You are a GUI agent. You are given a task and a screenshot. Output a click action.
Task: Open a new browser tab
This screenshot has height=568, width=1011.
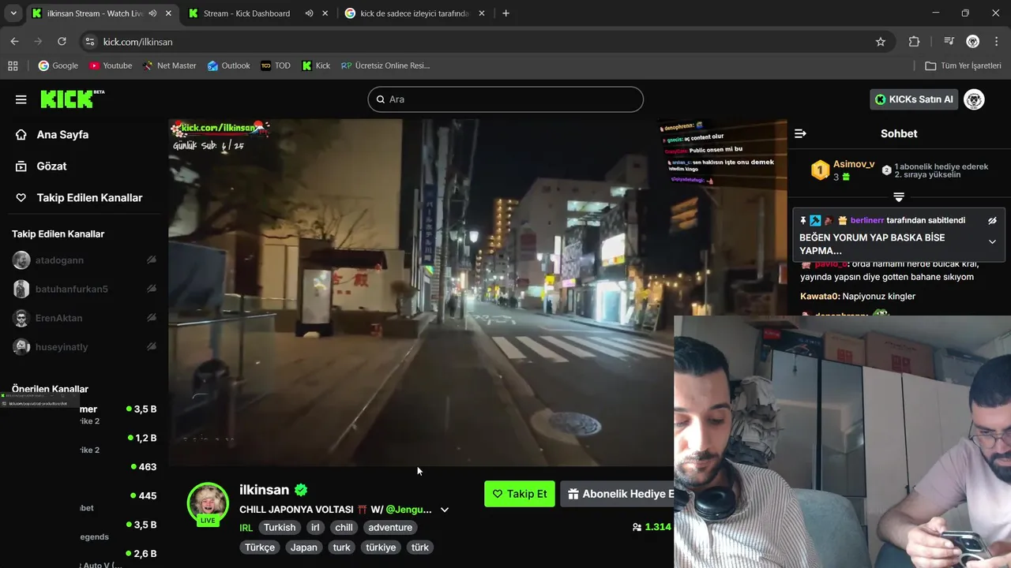[505, 13]
